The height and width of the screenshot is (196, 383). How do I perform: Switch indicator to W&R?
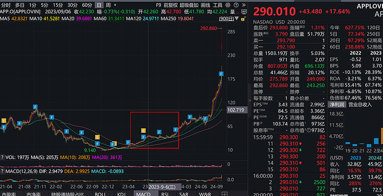[x=205, y=194]
